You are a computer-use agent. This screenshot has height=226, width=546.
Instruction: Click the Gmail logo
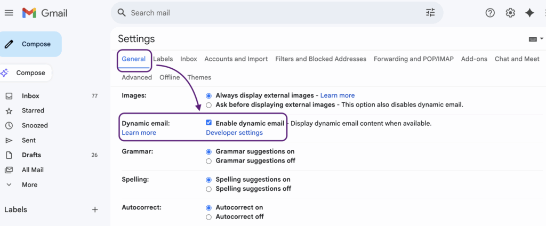(x=45, y=13)
